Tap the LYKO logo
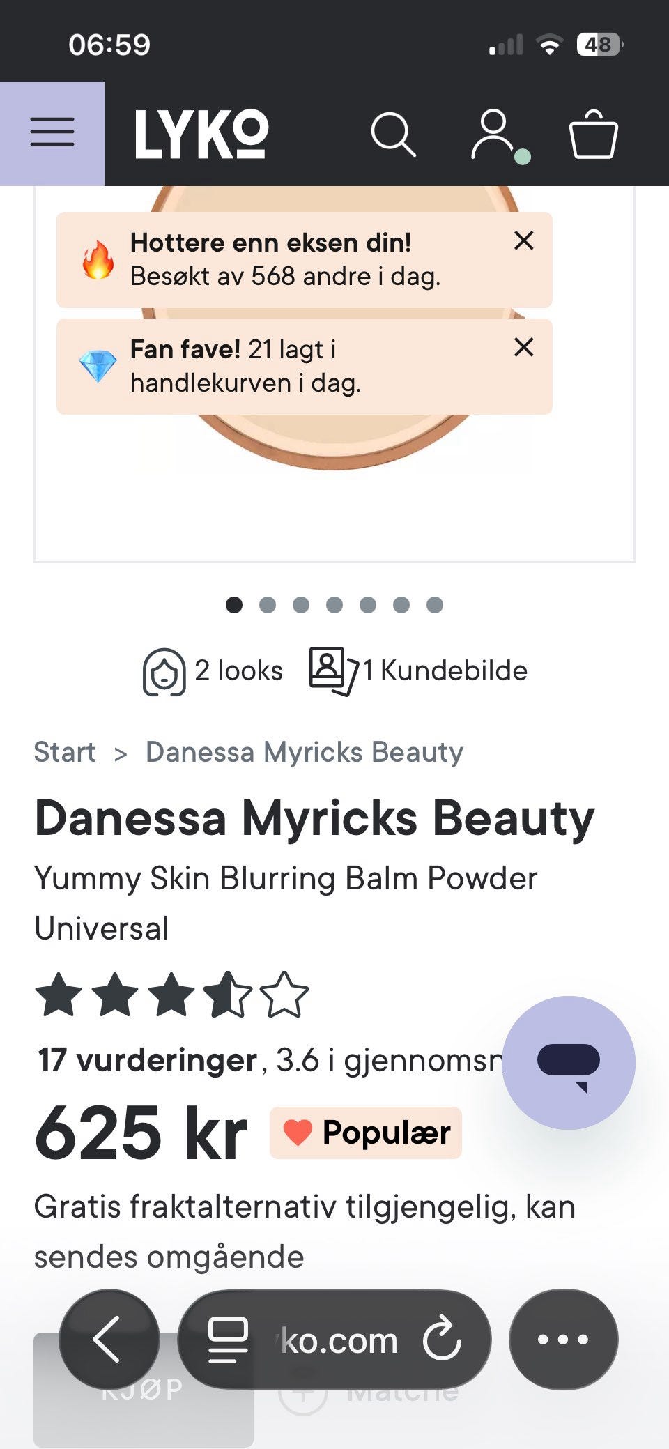Screen dimensions: 669x1449 (201, 134)
